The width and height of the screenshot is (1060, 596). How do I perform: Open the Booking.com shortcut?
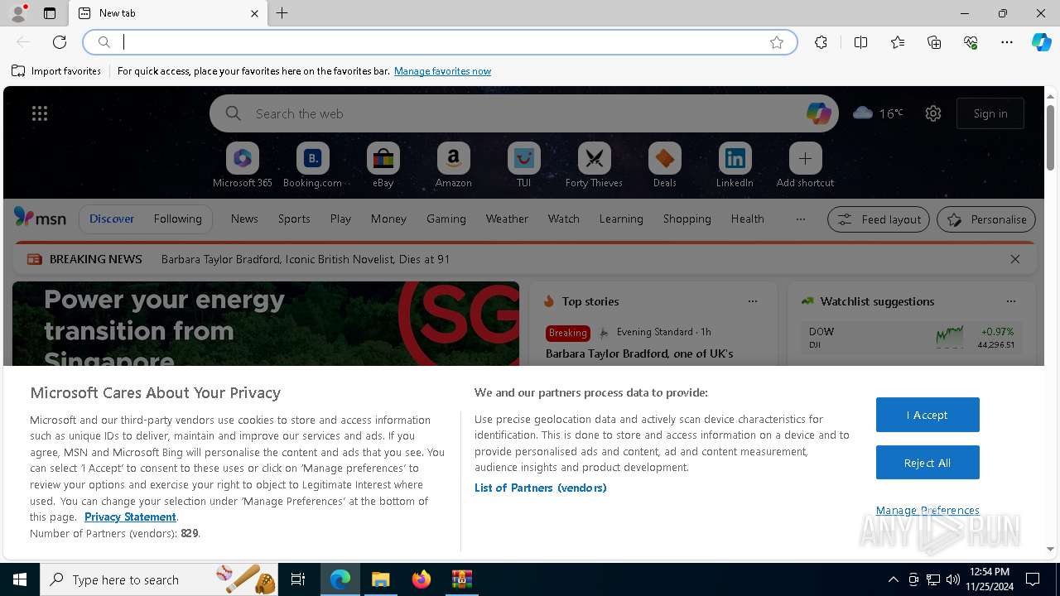tap(312, 165)
